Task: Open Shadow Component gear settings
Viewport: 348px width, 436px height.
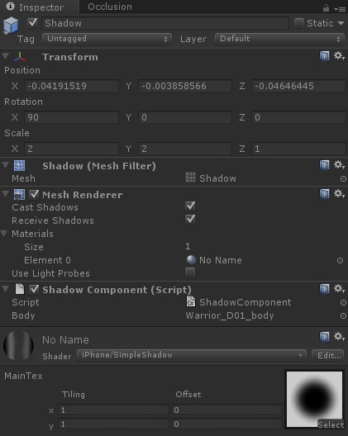Action: (340, 289)
